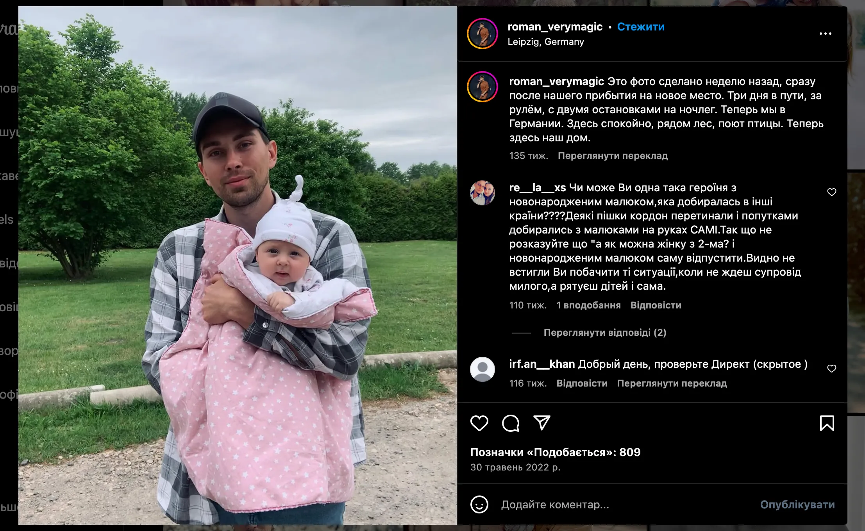Open roman_verymagic profile picture in header
865x531 pixels.
483,34
